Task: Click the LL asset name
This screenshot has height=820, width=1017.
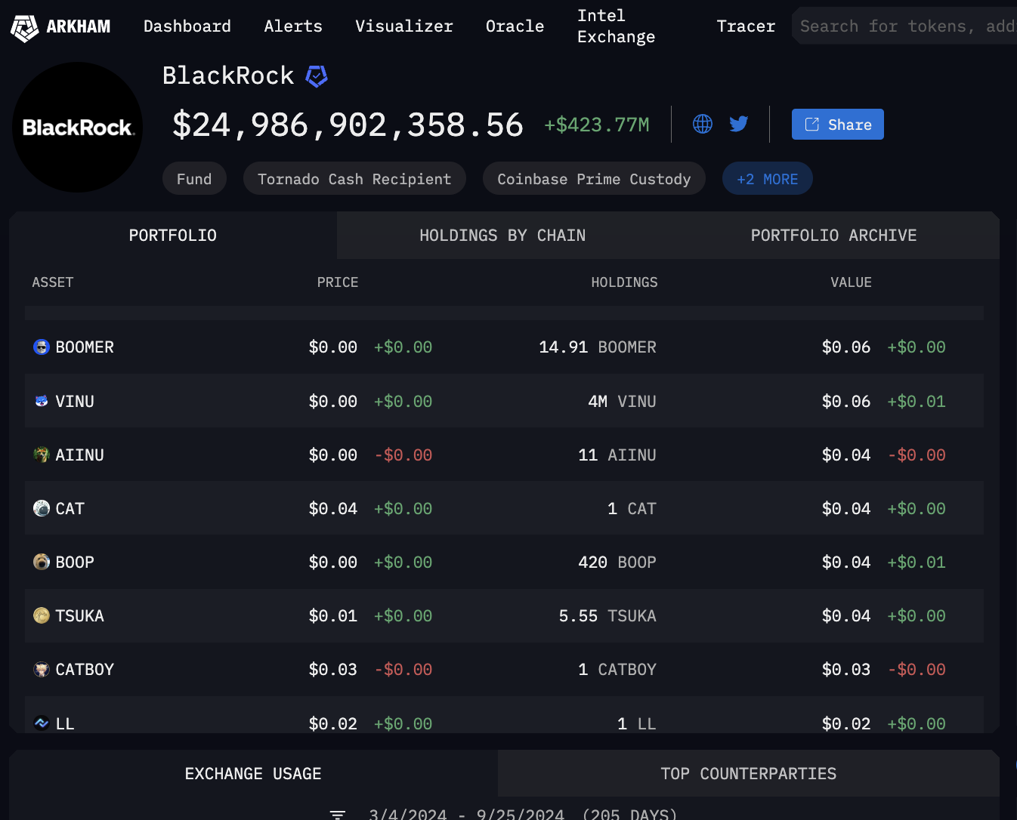Action: [x=65, y=723]
